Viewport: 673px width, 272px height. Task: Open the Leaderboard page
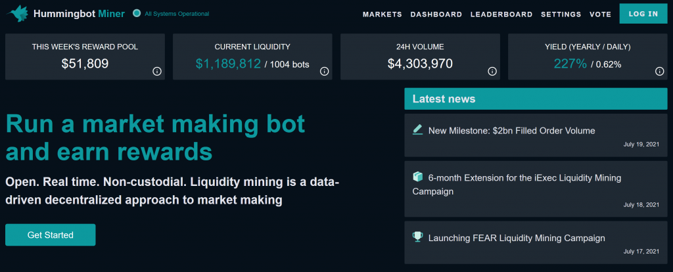pyautogui.click(x=501, y=14)
